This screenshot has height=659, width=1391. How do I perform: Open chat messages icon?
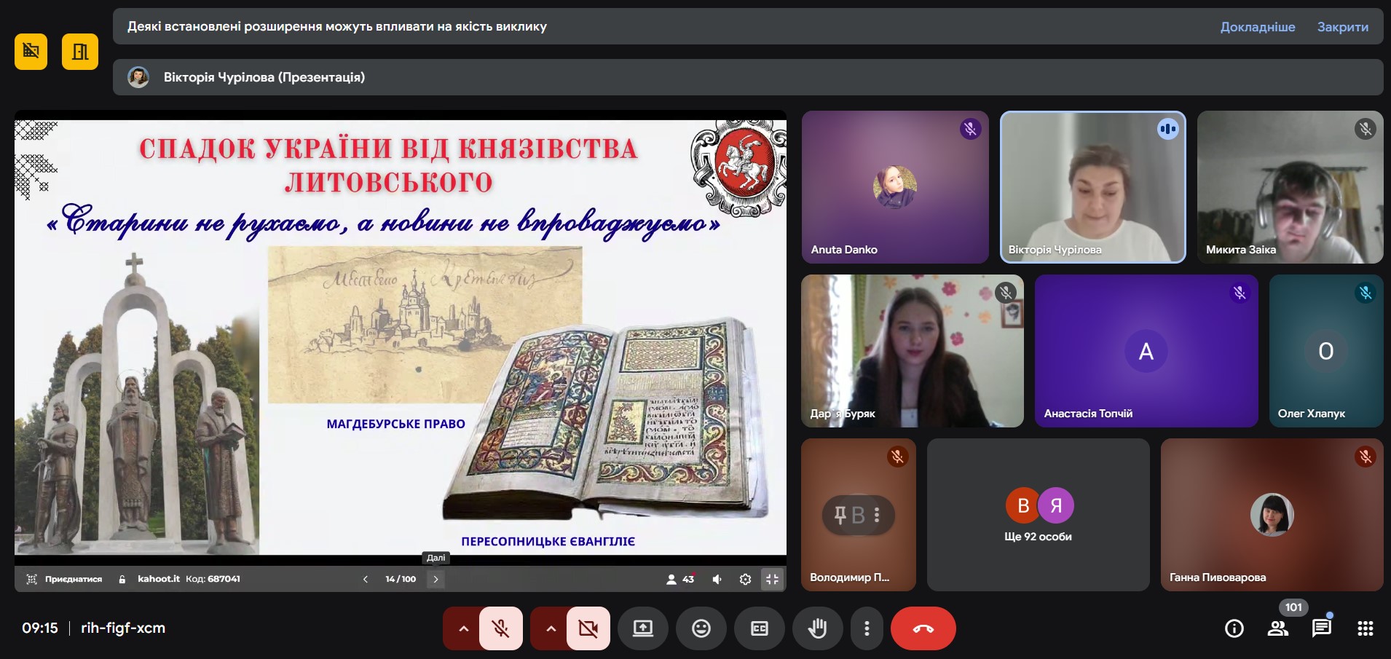pos(1322,628)
